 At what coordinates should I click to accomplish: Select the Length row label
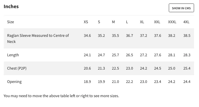pyautogui.click(x=13, y=55)
